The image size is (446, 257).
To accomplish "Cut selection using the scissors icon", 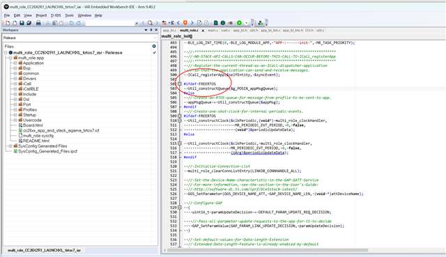I will [x=48, y=23].
